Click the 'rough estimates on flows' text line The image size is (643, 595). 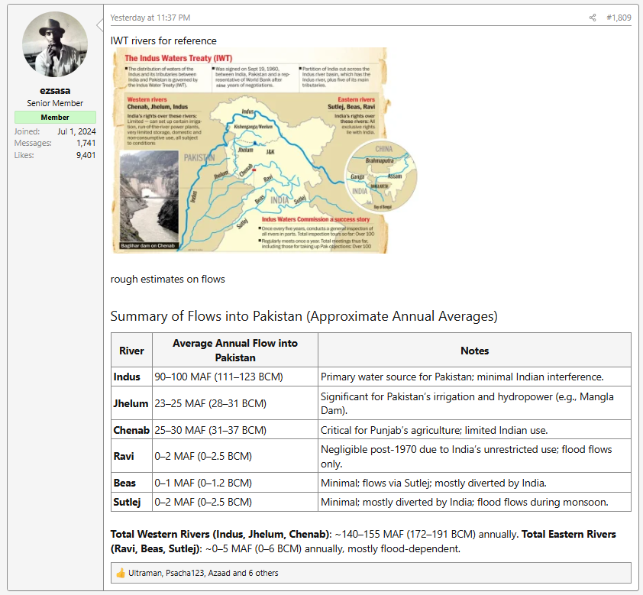(x=168, y=280)
